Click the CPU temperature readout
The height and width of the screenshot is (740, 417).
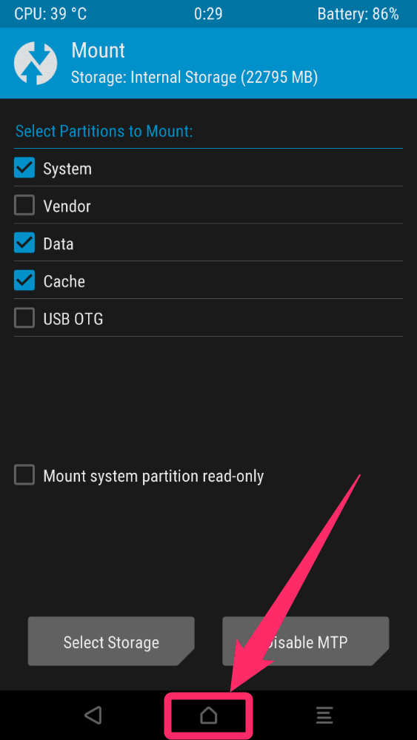coord(50,14)
